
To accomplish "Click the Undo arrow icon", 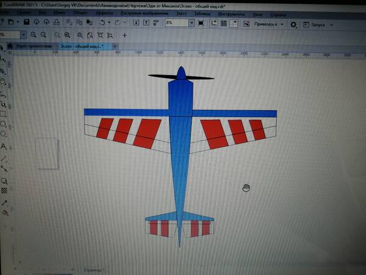I will pos(102,23).
